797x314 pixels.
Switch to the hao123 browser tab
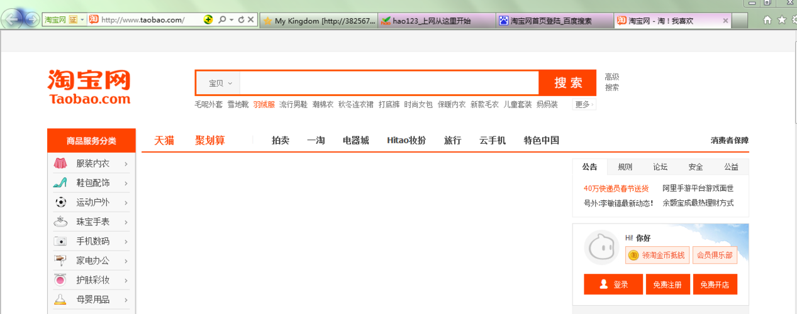pyautogui.click(x=437, y=21)
